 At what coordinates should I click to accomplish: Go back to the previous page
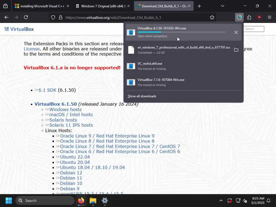coord(6,17)
